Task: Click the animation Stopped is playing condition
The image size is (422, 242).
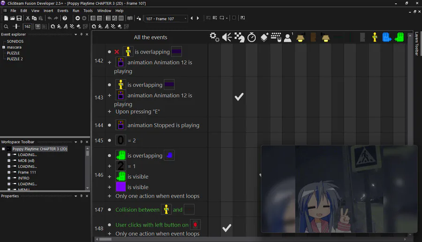Action: tap(163, 125)
